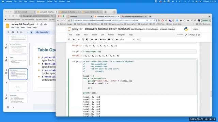This screenshot has height=122, width=218.
Task: Open the Jupyter Help menu
Action: (131, 35)
